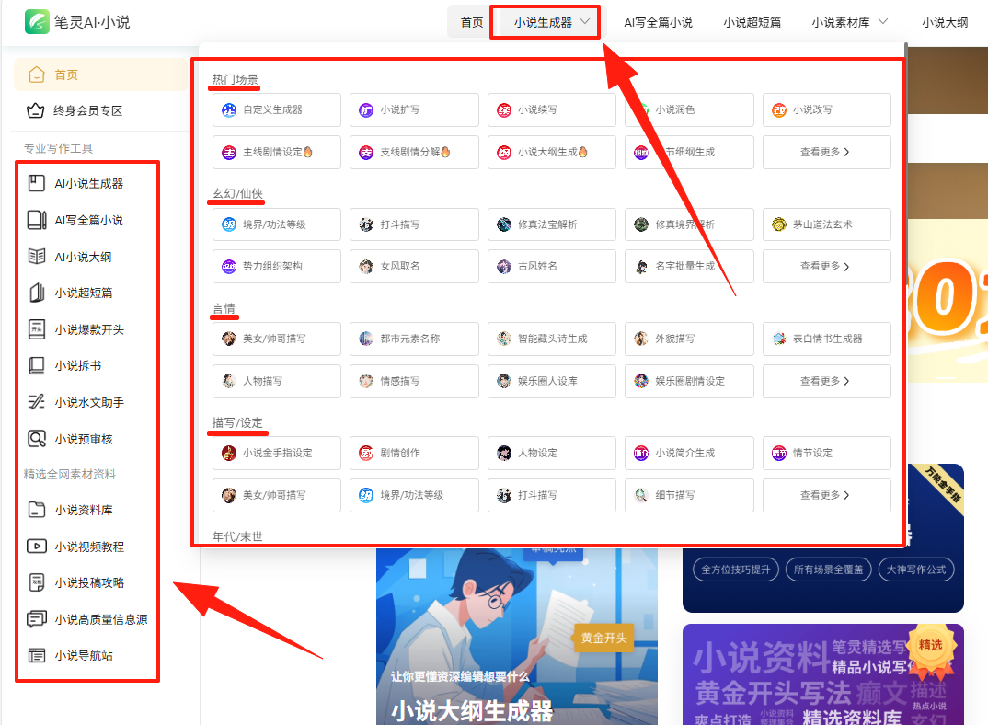Viewport: 988px width, 725px height.
Task: Open AI写全篇小说 sidebar tool
Action: (x=75, y=220)
